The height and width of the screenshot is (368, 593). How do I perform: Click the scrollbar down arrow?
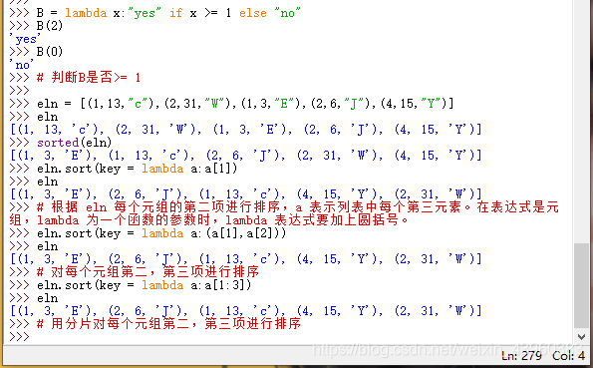coord(581,336)
